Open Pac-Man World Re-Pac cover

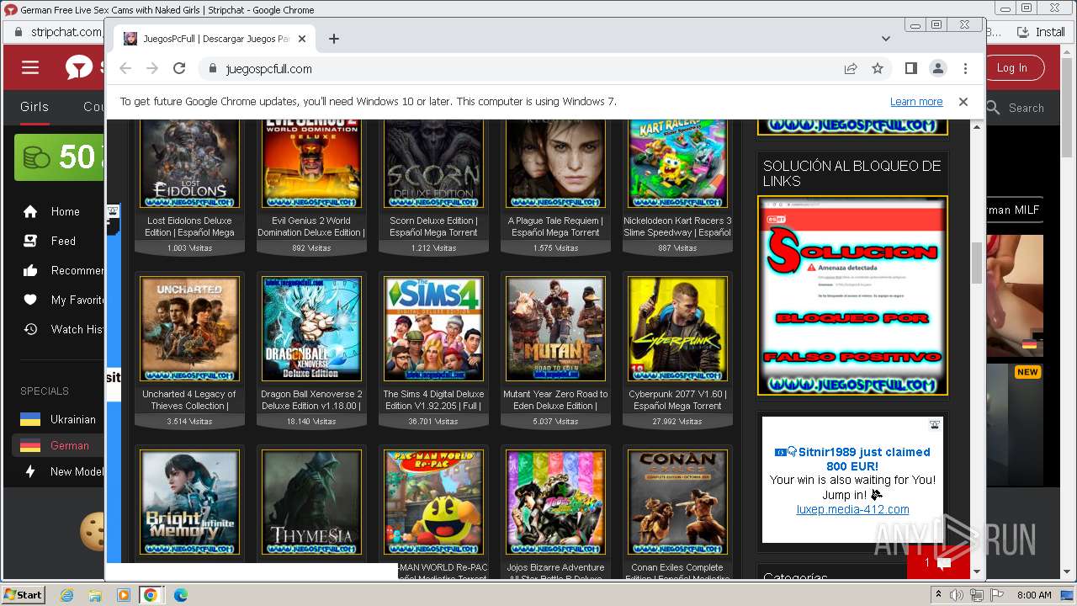click(x=433, y=502)
